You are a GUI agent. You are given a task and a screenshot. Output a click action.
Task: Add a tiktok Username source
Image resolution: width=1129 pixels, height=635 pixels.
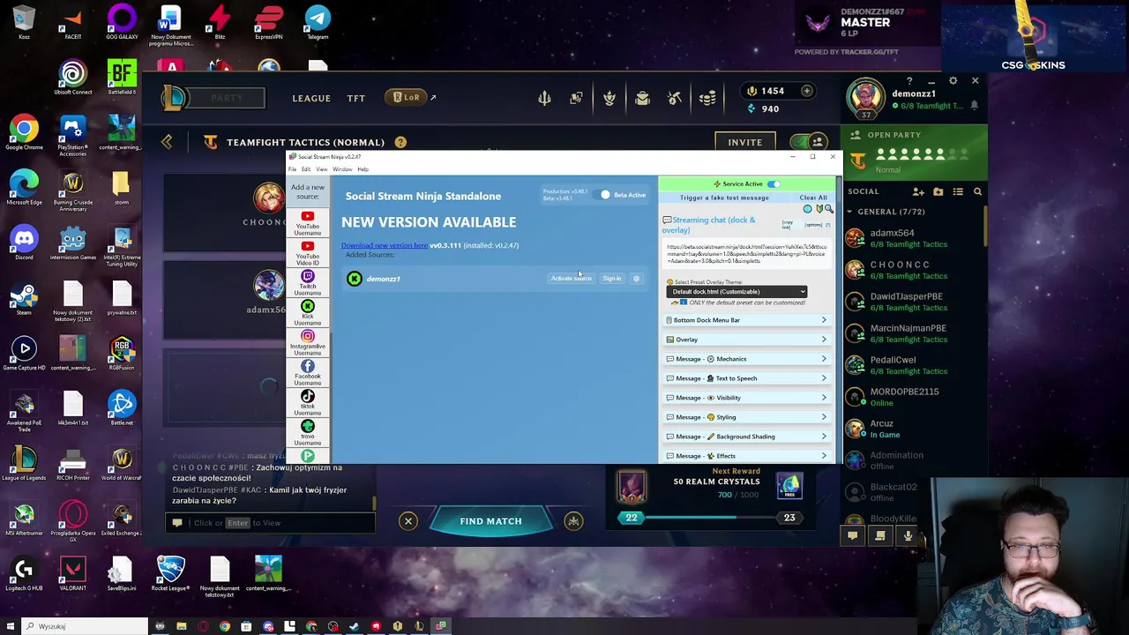(x=308, y=404)
